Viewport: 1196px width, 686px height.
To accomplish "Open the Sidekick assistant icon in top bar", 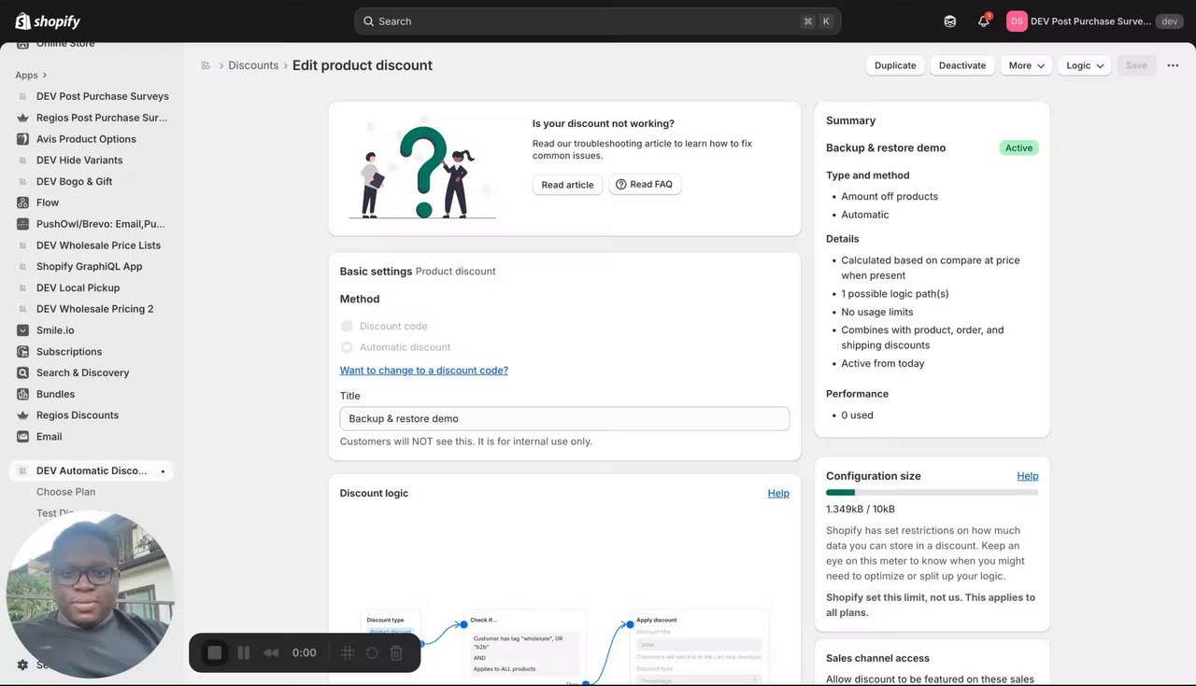I will [950, 21].
